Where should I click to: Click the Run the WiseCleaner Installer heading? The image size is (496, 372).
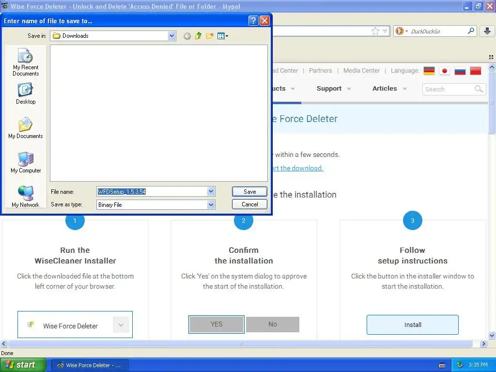coord(75,256)
